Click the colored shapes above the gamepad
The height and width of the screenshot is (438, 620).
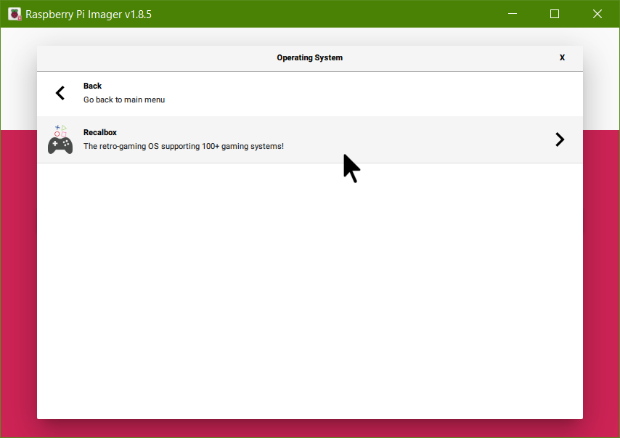tap(60, 130)
